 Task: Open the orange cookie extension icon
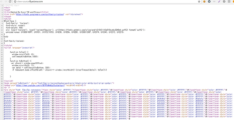pos(204,2)
